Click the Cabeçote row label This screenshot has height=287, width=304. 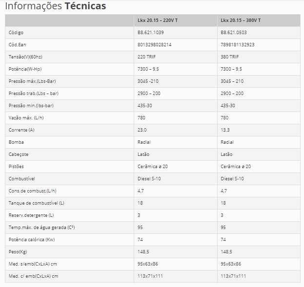pos(19,154)
